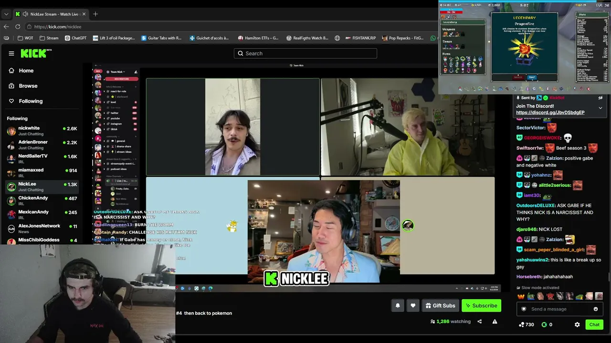Click username yahshuawins2 in chat
The width and height of the screenshot is (611, 343).
[x=532, y=260]
